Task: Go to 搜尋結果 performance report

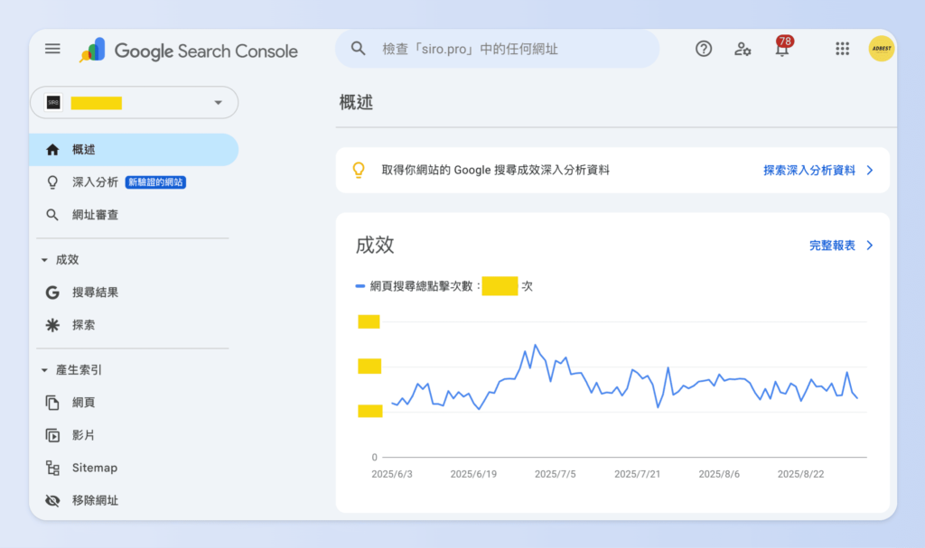Action: click(x=95, y=293)
